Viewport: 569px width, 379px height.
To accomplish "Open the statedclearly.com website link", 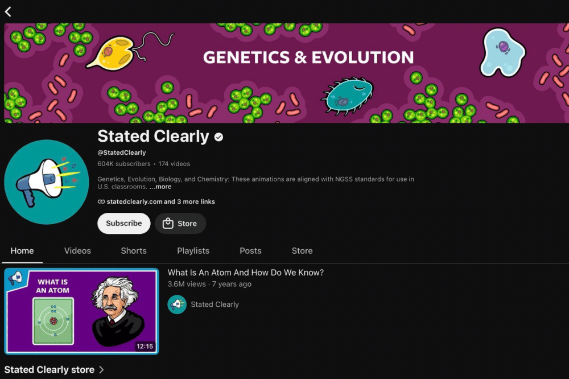I will tap(134, 201).
